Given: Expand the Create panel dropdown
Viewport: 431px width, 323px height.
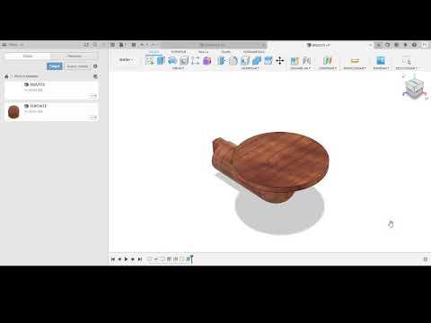Looking at the screenshot, I should tap(178, 68).
